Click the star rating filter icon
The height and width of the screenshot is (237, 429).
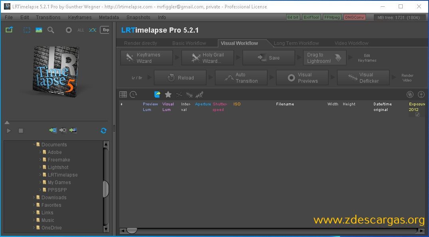click(x=168, y=94)
